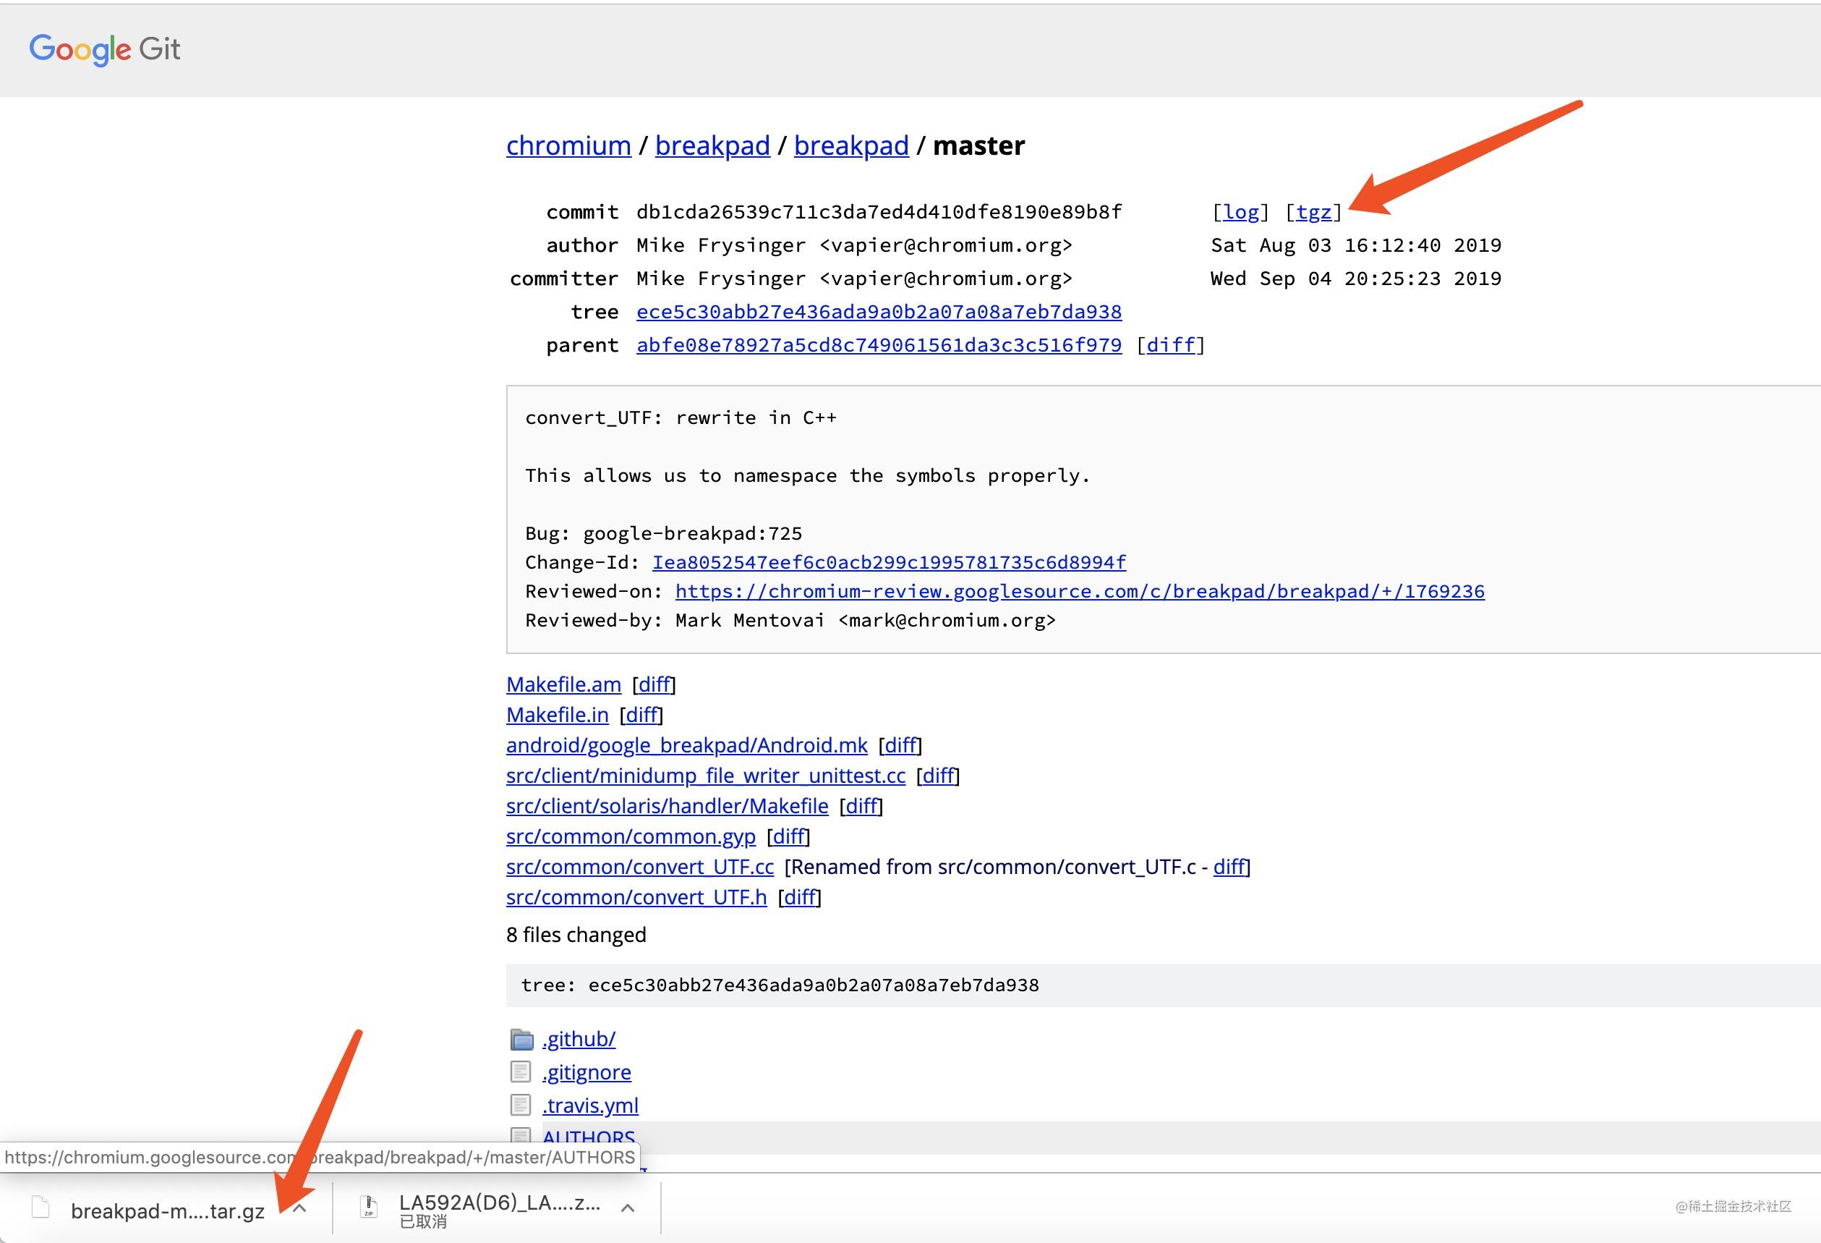View the commit log link
This screenshot has height=1243, width=1821.
pos(1241,211)
